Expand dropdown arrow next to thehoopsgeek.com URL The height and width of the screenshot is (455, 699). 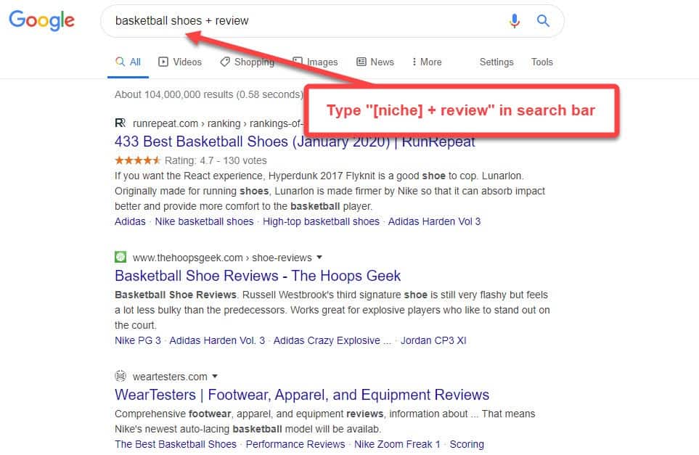[x=319, y=258]
